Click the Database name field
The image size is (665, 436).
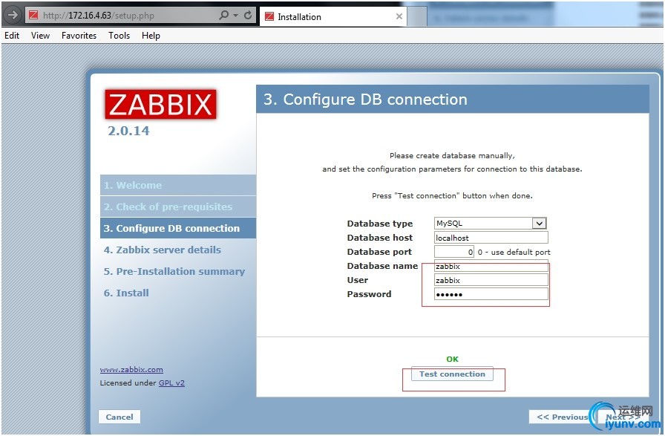[x=491, y=266]
